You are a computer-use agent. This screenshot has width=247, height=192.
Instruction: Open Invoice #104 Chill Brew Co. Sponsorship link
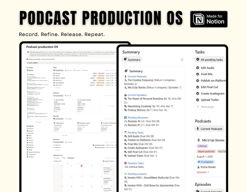coord(151,185)
